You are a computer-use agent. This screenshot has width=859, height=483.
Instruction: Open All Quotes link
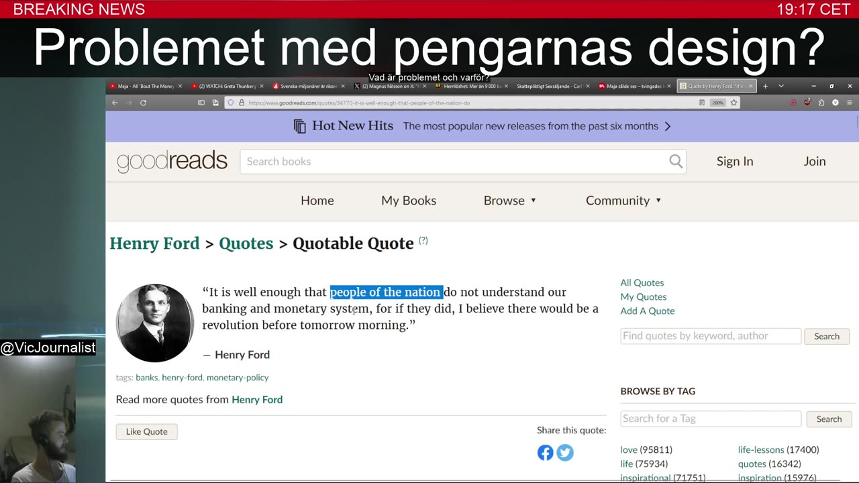[642, 283]
